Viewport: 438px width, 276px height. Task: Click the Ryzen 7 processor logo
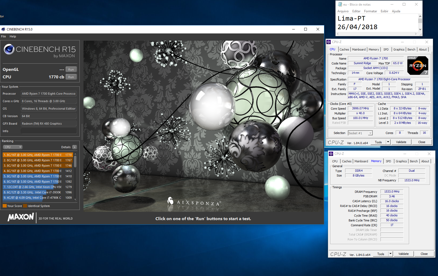(418, 66)
